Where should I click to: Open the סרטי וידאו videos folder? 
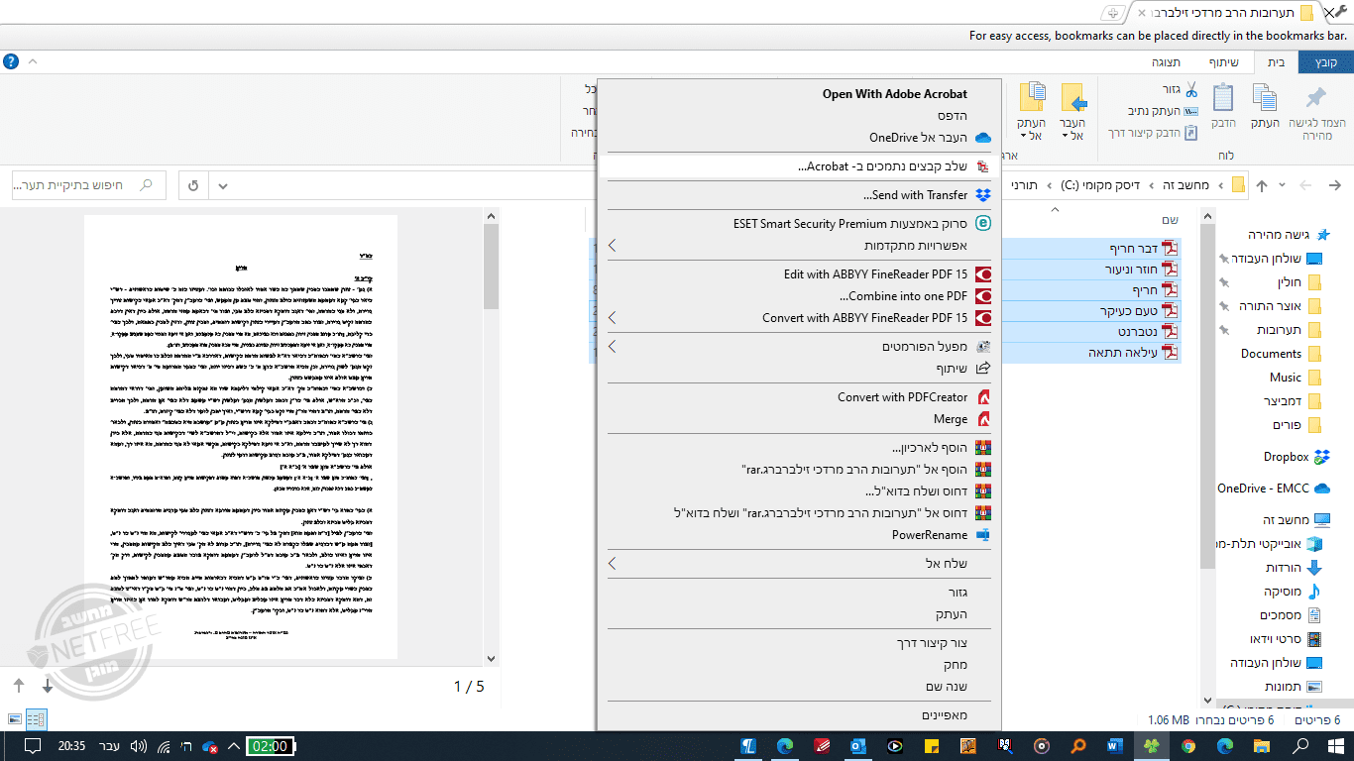pyautogui.click(x=1286, y=639)
